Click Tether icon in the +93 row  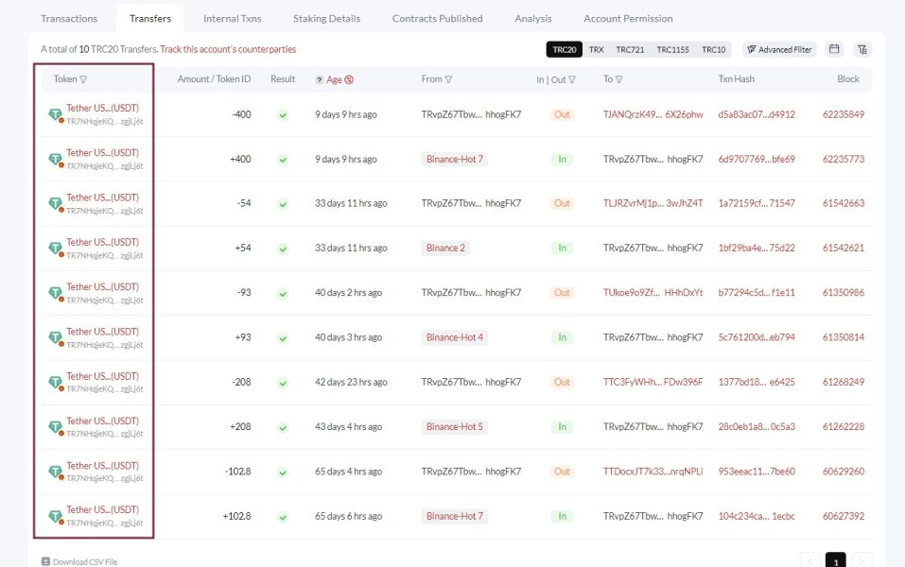click(x=56, y=338)
